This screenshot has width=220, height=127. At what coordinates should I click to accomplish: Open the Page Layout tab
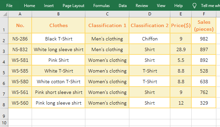(73, 6)
